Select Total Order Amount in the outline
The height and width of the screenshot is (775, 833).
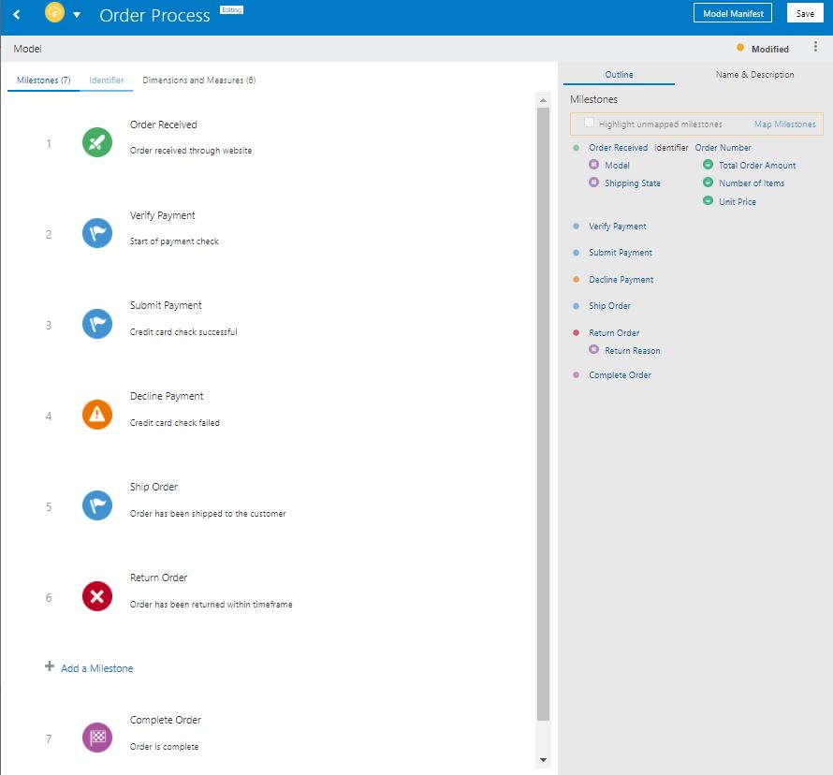tap(756, 166)
